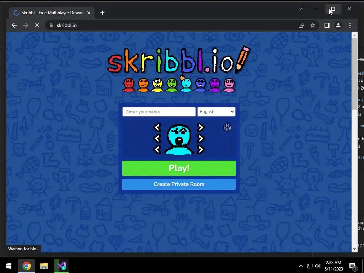
Task: Open the tab search chevron
Action: pyautogui.click(x=300, y=9)
